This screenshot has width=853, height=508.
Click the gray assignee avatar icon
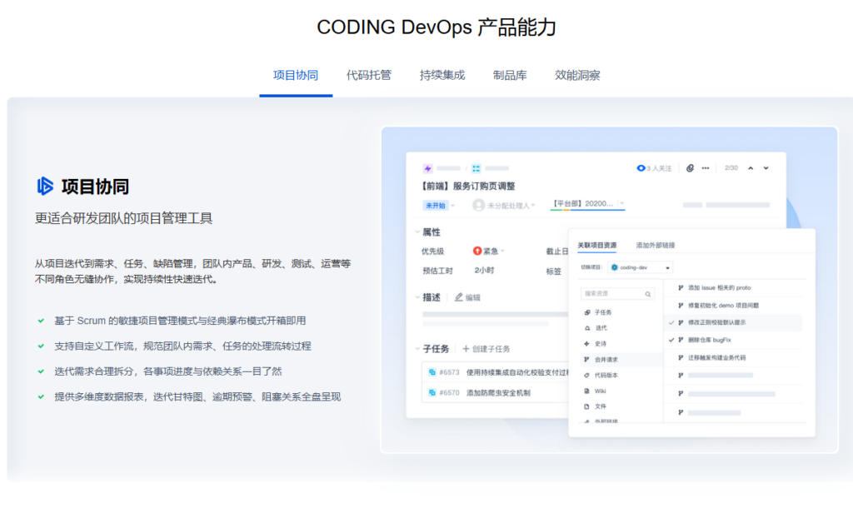[x=478, y=205]
